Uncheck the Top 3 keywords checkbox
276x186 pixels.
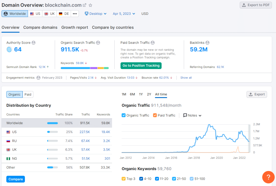124,179
